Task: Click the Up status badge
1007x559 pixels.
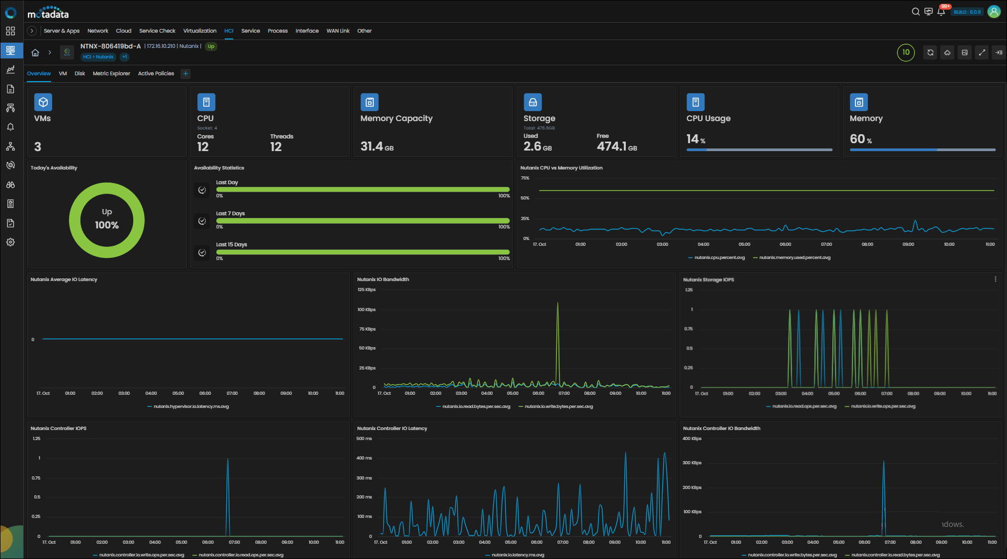Action: click(x=211, y=46)
